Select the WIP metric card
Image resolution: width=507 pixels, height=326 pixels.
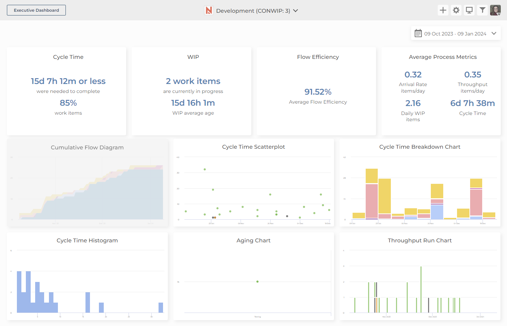pos(193,91)
